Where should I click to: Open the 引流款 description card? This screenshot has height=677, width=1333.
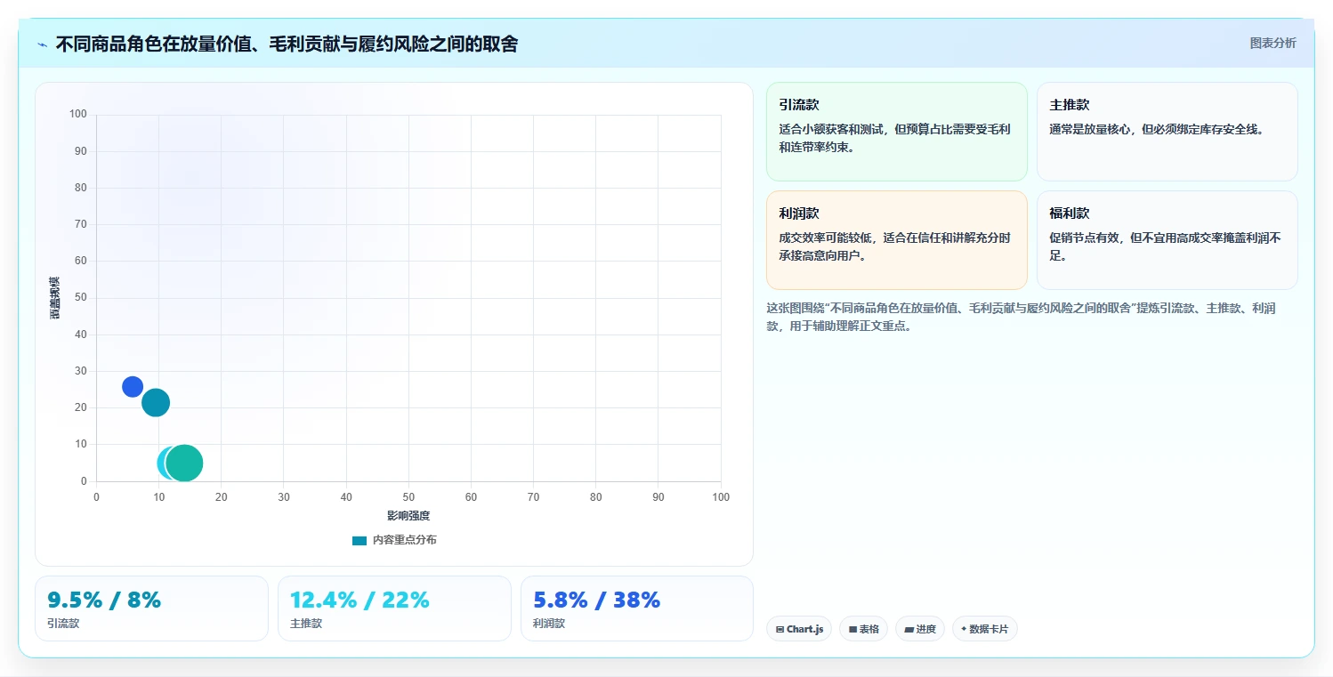tap(897, 132)
